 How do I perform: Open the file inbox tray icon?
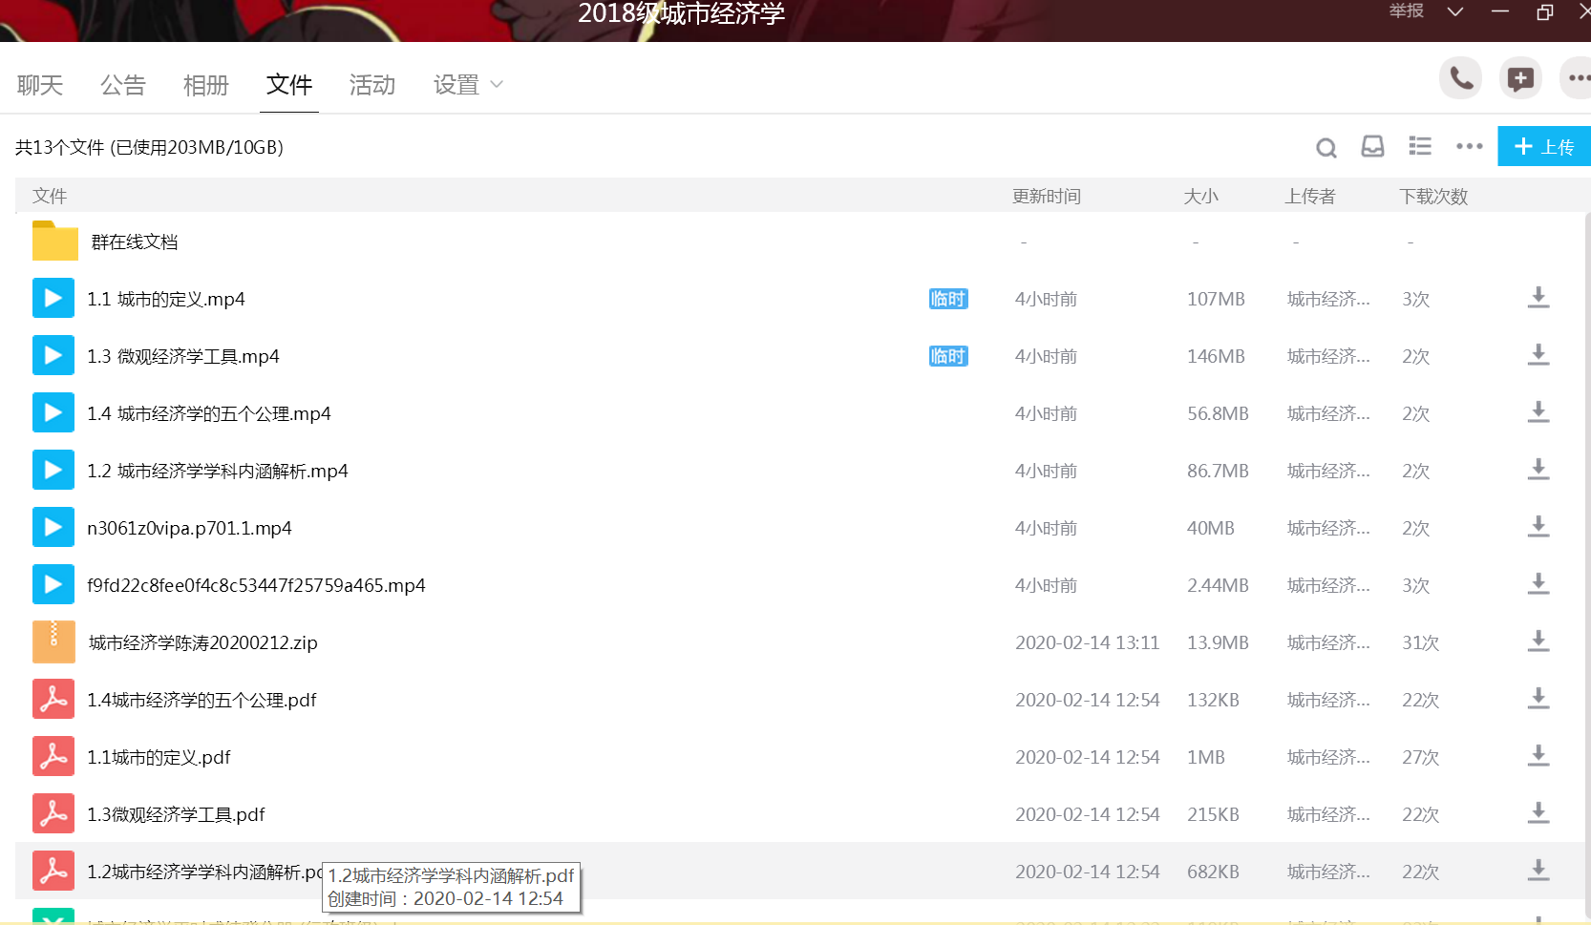[x=1372, y=146]
